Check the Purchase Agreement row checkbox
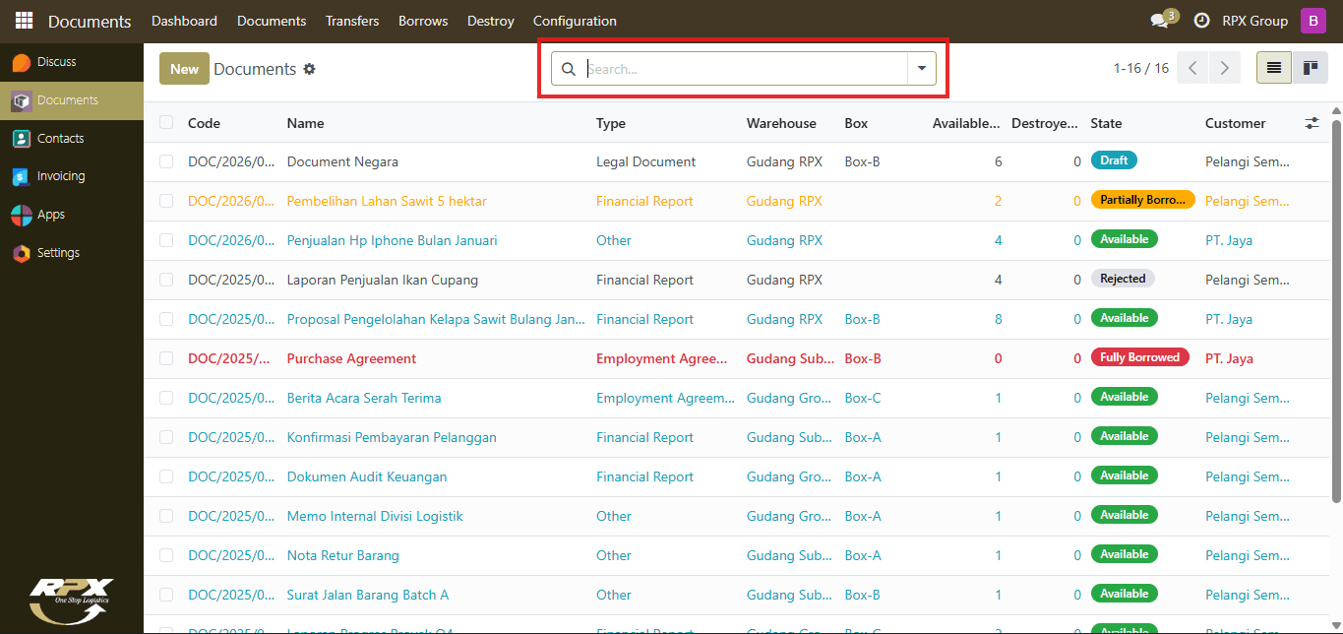The height and width of the screenshot is (634, 1343). [166, 358]
